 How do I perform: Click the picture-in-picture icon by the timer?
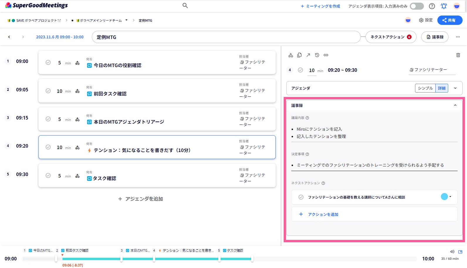click(460, 252)
